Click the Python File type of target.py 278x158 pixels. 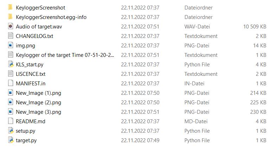coord(197,140)
